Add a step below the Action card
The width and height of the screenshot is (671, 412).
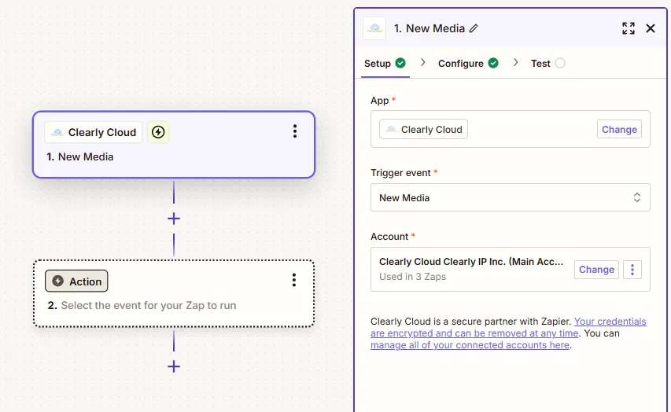[174, 366]
